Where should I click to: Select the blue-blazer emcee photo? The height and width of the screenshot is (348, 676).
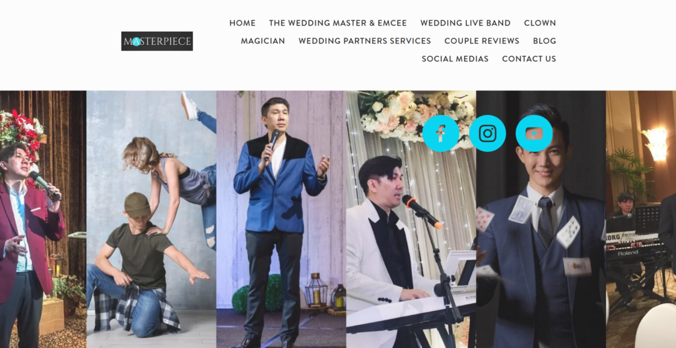[x=281, y=219]
